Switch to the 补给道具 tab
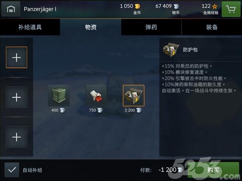The width and height of the screenshot is (242, 181). pos(30,27)
